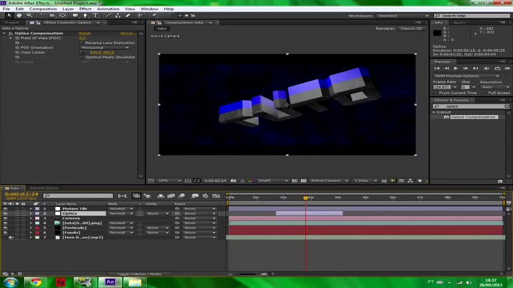Enable frame blending for composition
The image size is (513, 288).
coord(171,196)
